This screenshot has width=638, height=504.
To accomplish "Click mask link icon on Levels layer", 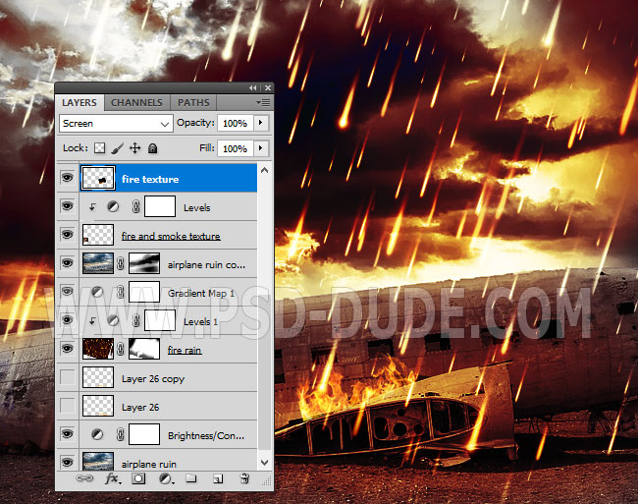I will (x=135, y=207).
